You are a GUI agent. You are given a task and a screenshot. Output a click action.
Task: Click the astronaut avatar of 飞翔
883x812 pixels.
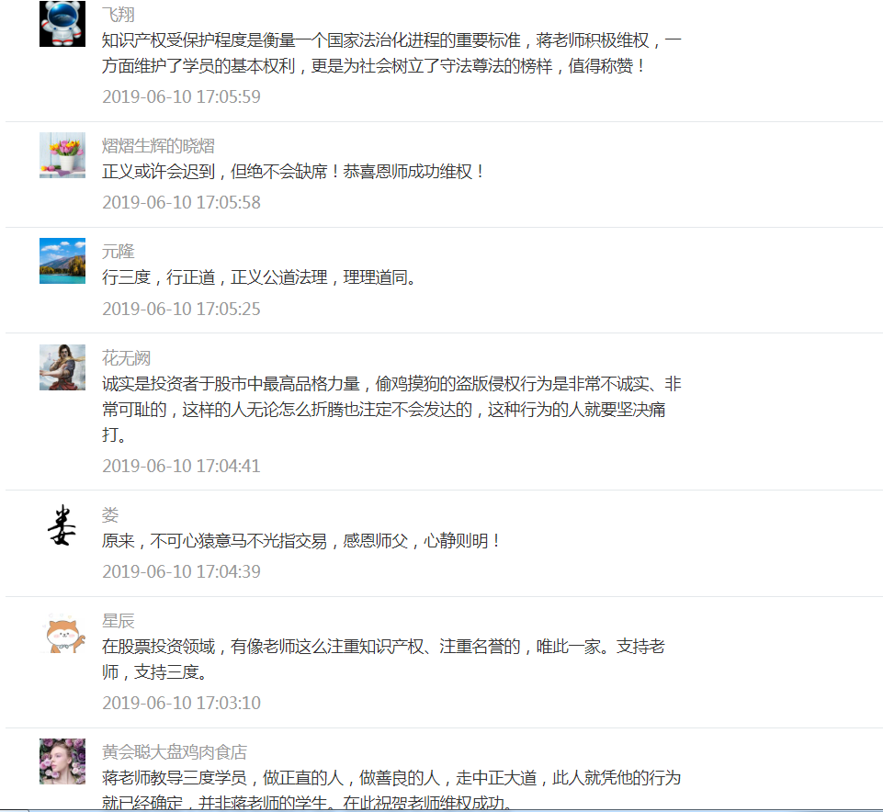[x=62, y=24]
